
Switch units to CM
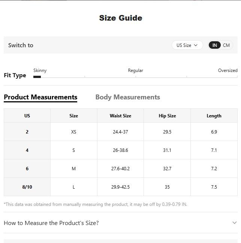pos(226,45)
